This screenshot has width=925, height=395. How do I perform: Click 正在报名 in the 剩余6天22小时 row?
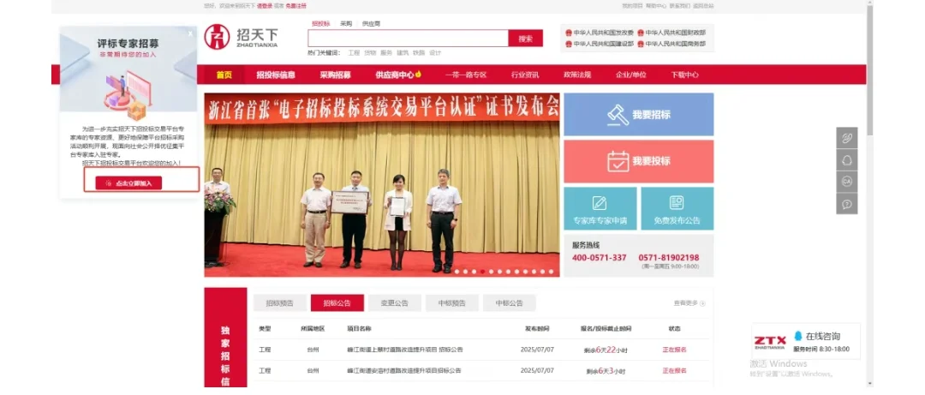point(674,350)
